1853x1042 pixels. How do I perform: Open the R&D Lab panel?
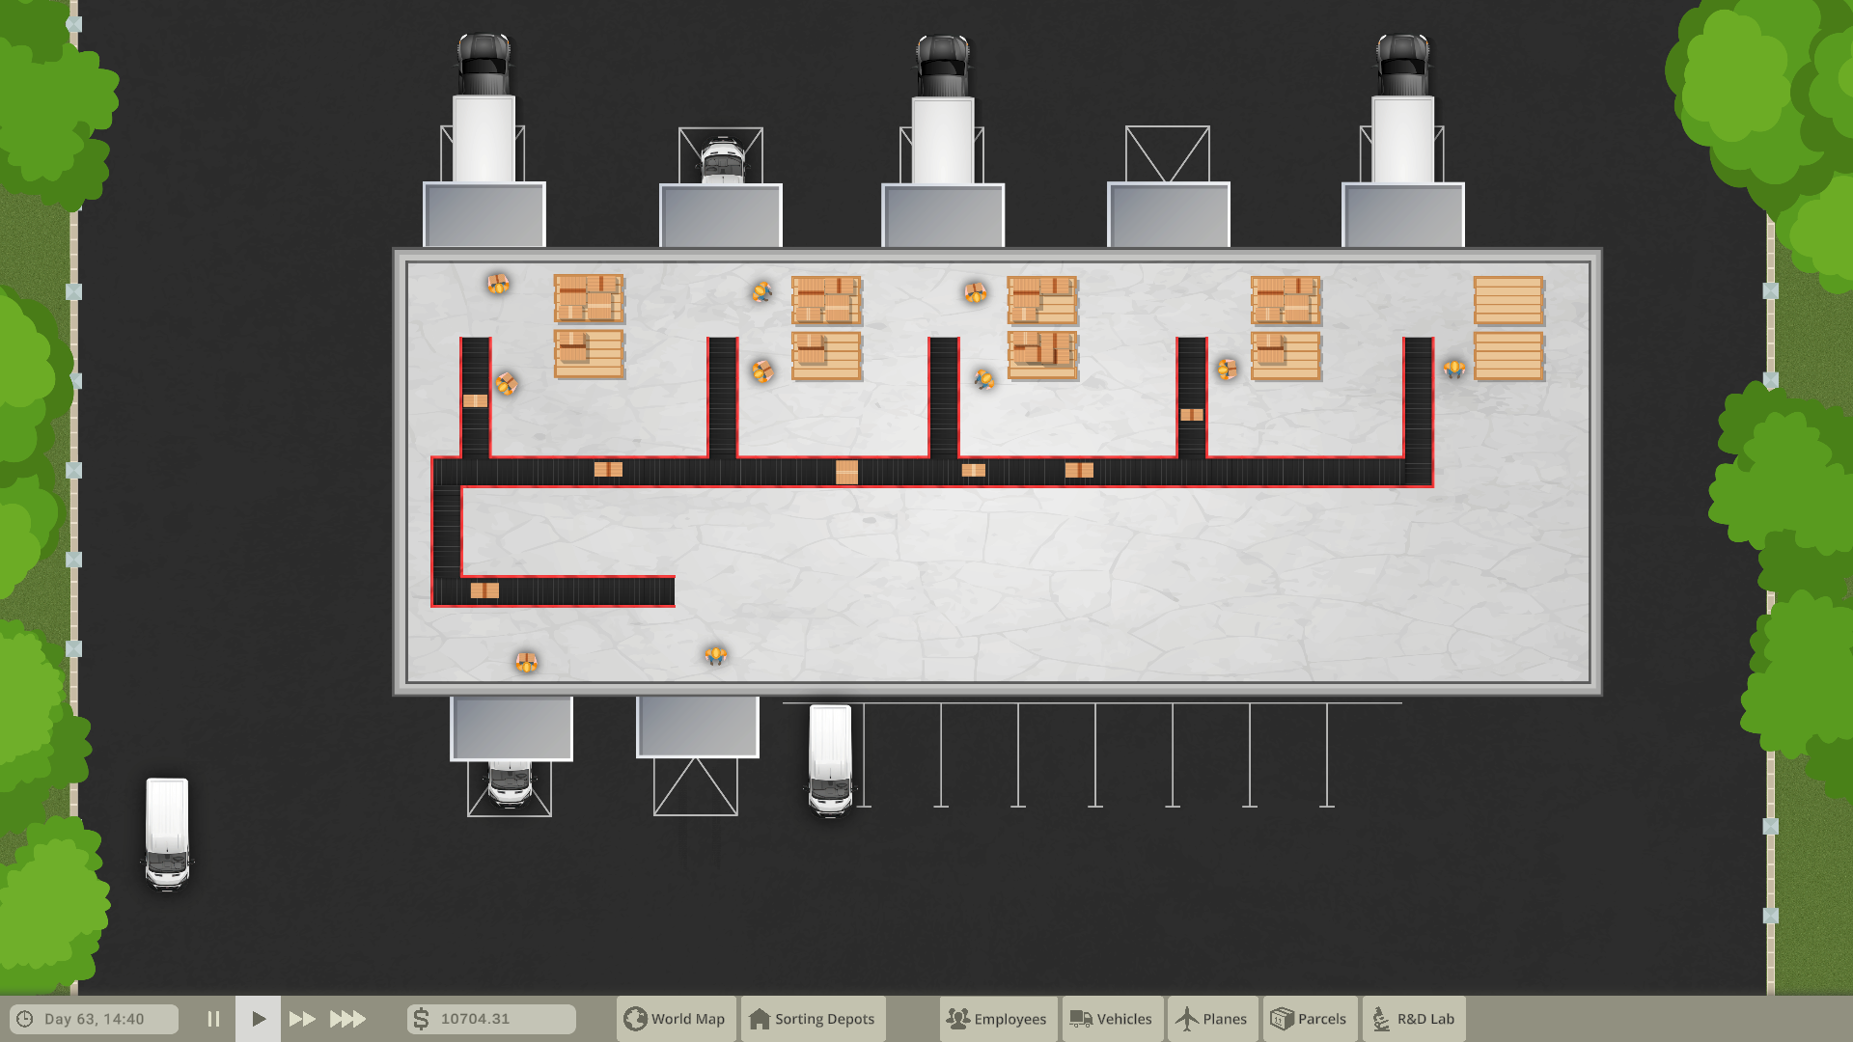pyautogui.click(x=1414, y=1019)
